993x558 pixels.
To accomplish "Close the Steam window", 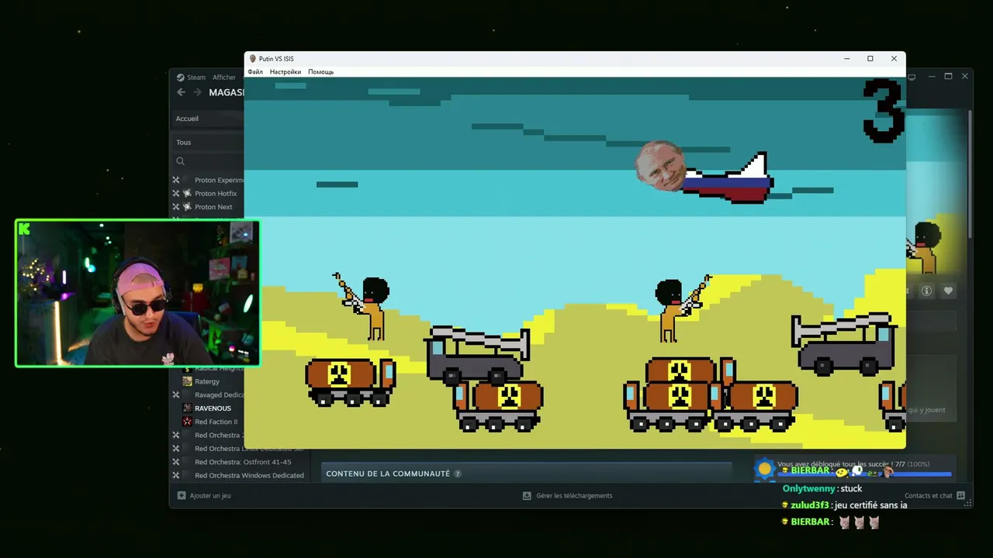I will (965, 77).
